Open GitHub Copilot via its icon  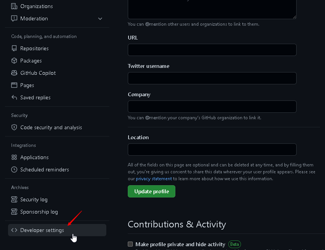tap(14, 73)
